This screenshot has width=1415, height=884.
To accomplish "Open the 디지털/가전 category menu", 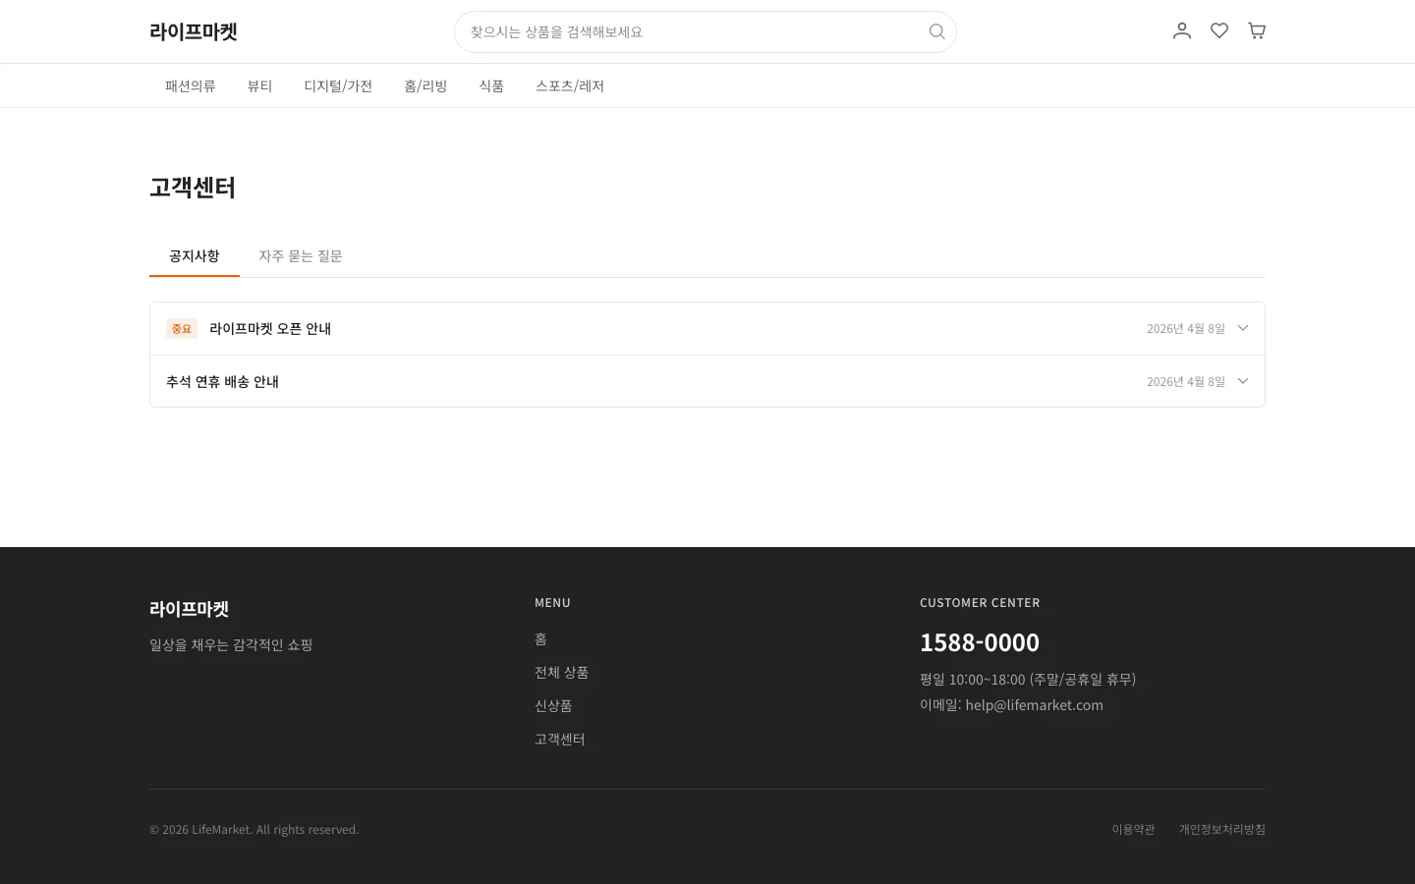I will (x=338, y=85).
